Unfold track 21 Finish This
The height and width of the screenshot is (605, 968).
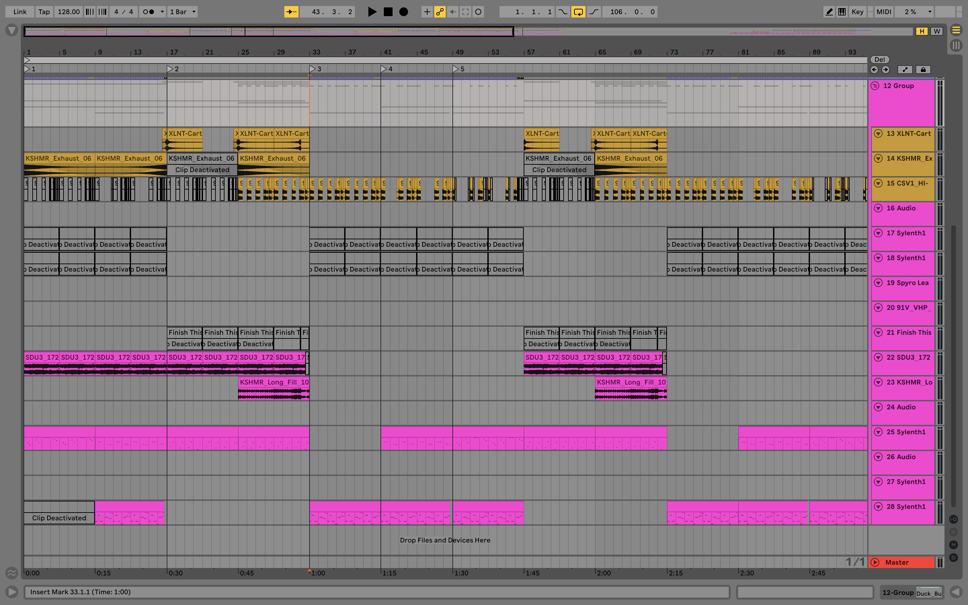878,332
